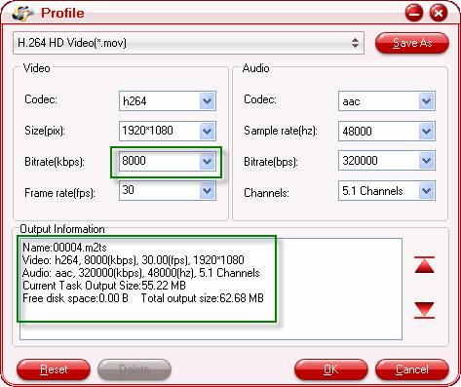Image resolution: width=461 pixels, height=387 pixels.
Task: Expand the audio Bitrate 320000 dropdown
Action: [x=427, y=161]
